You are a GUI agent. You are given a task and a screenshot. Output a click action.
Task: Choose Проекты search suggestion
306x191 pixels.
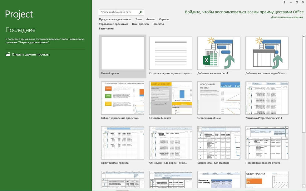pyautogui.click(x=158, y=24)
